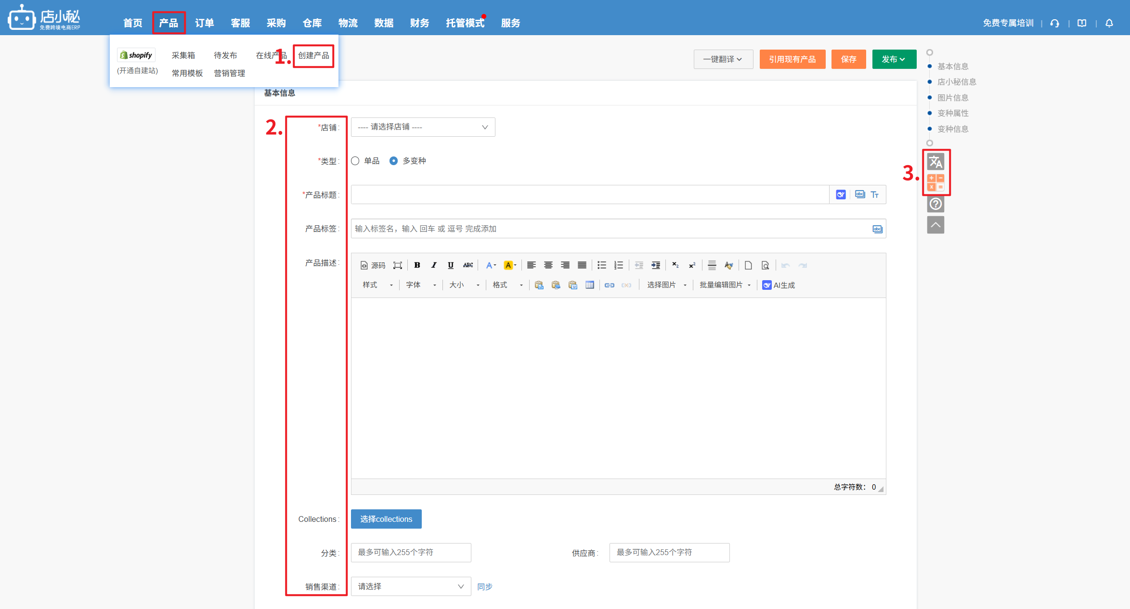The height and width of the screenshot is (609, 1130).
Task: Click the notification bell icon
Action: (x=1109, y=23)
